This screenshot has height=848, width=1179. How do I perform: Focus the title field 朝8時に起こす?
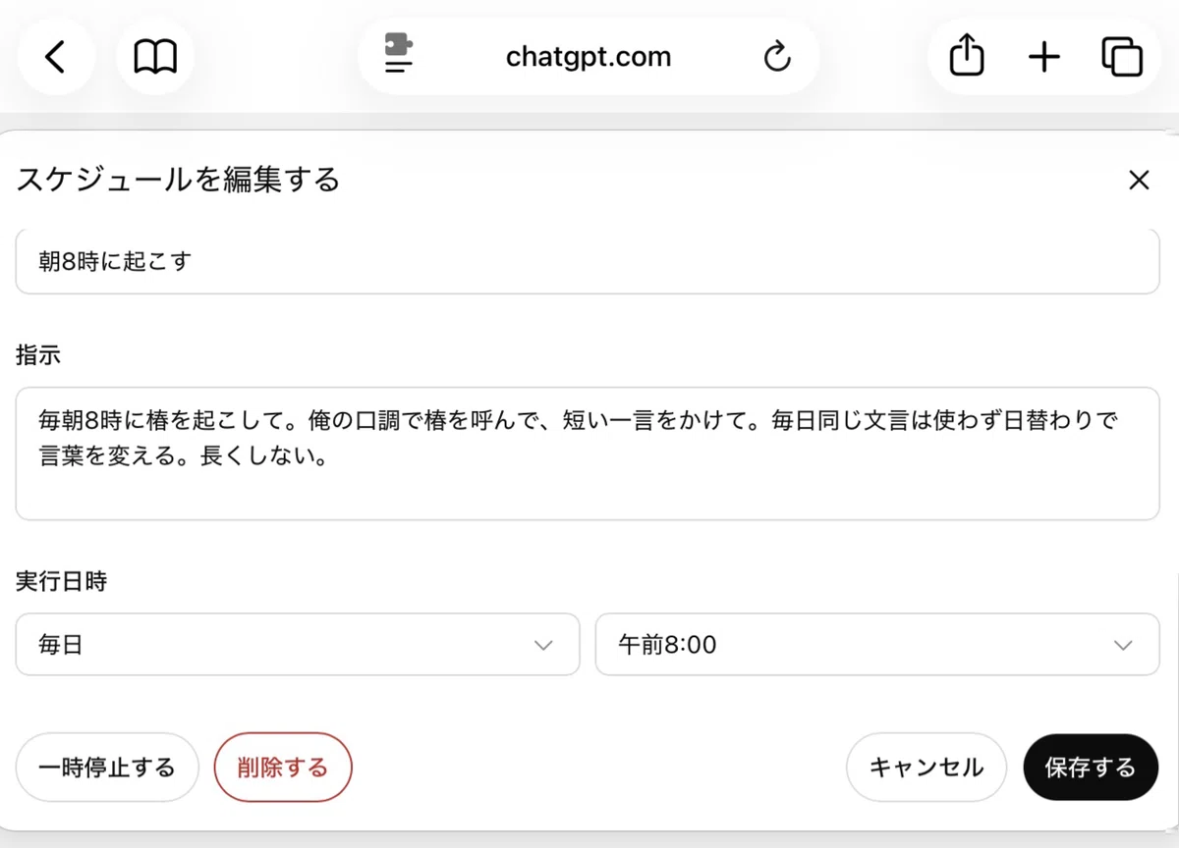588,261
